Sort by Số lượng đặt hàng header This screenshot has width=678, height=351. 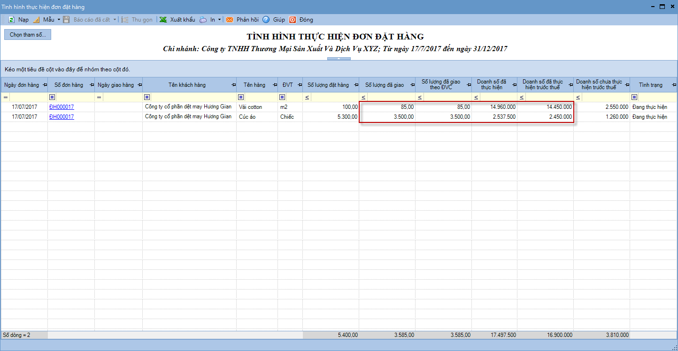(x=328, y=85)
